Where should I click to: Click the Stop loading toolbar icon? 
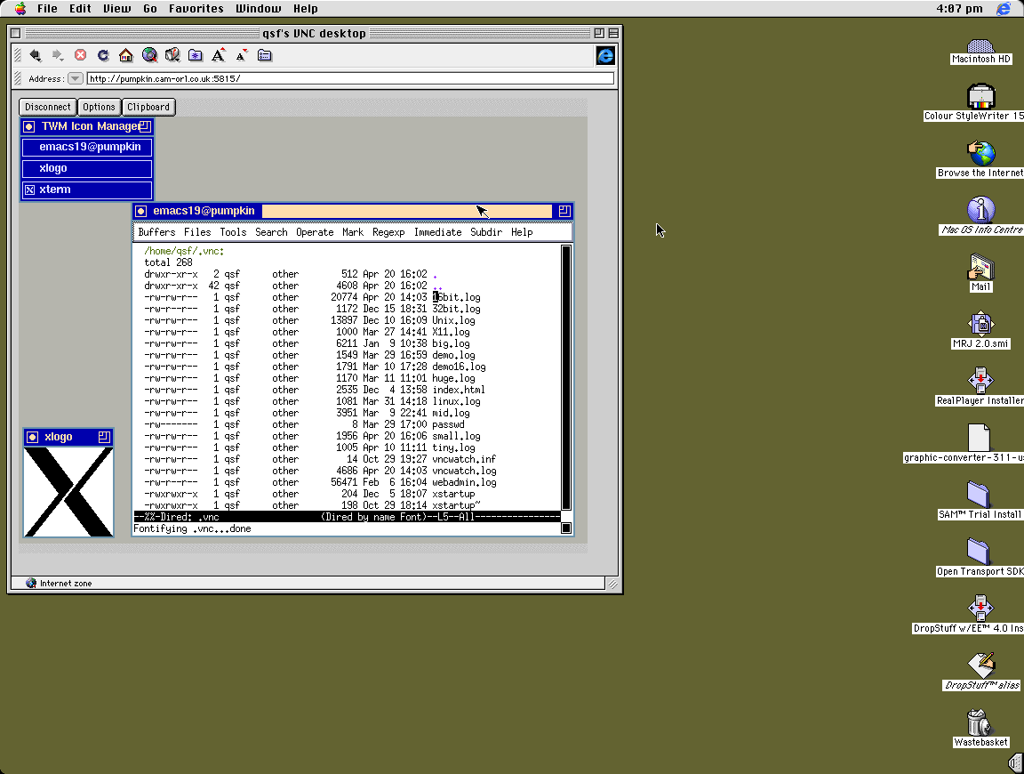pyautogui.click(x=80, y=55)
